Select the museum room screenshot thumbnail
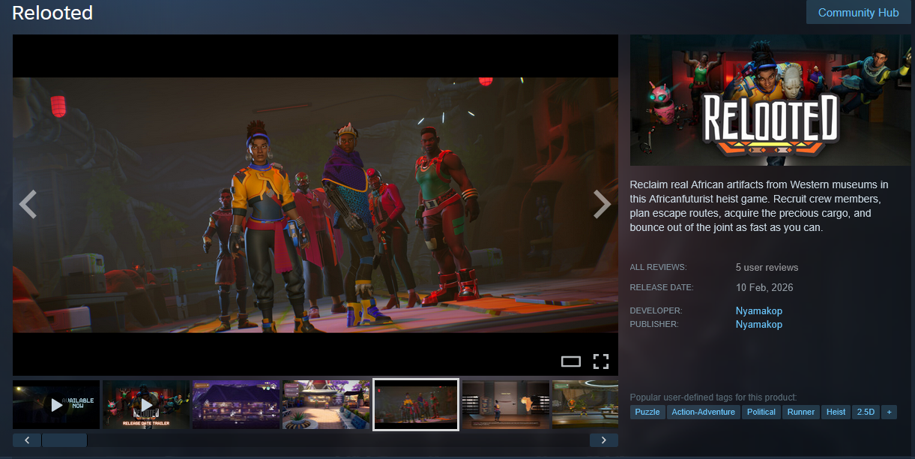The height and width of the screenshot is (459, 915). [506, 405]
